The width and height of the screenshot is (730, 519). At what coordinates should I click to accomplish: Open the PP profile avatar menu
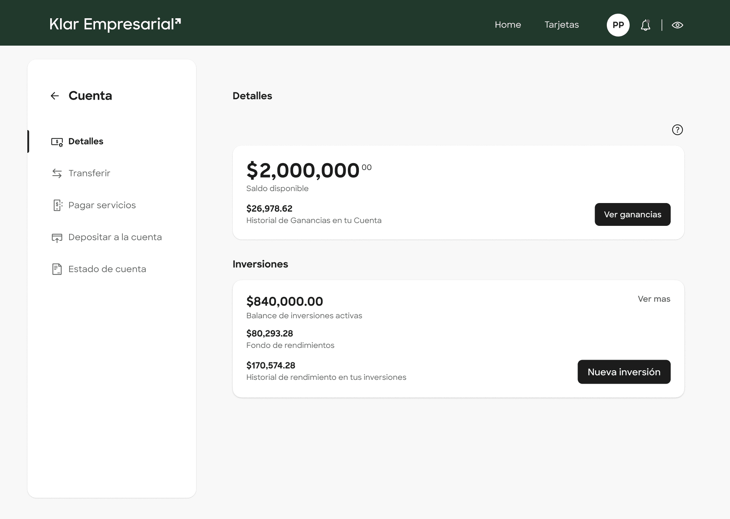coord(618,25)
